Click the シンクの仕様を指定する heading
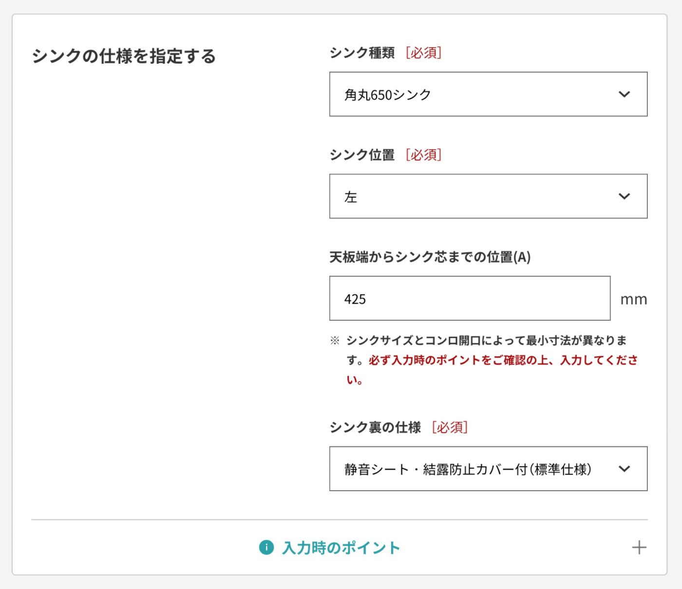The image size is (682, 589). pos(124,56)
